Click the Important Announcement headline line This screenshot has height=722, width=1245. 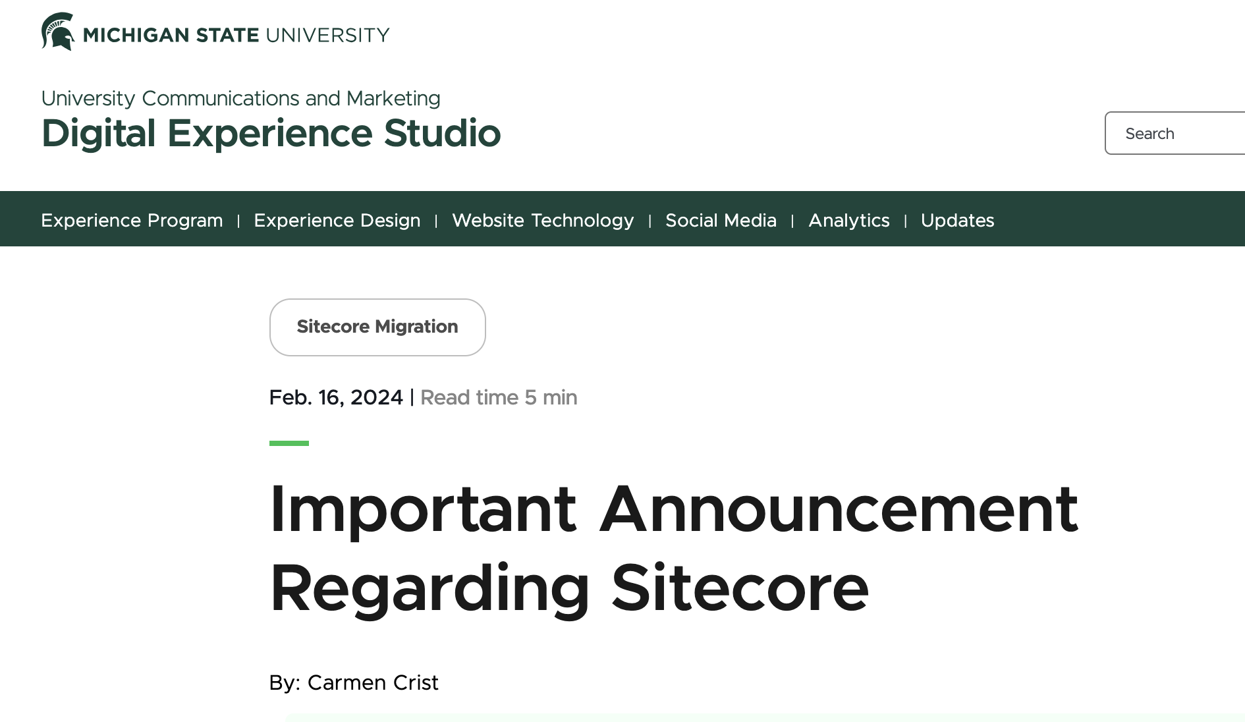673,509
